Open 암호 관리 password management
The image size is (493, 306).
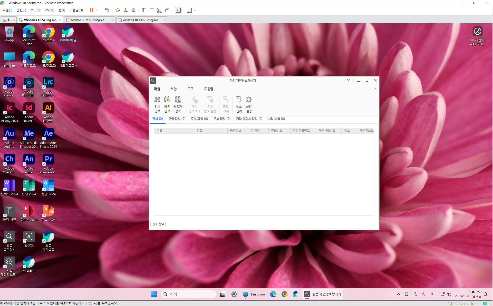coord(239,104)
